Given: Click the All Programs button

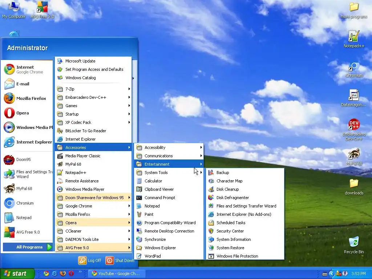Looking at the screenshot, I should [x=28, y=247].
